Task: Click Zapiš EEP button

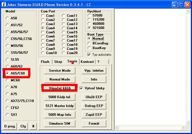Action: tap(94, 115)
